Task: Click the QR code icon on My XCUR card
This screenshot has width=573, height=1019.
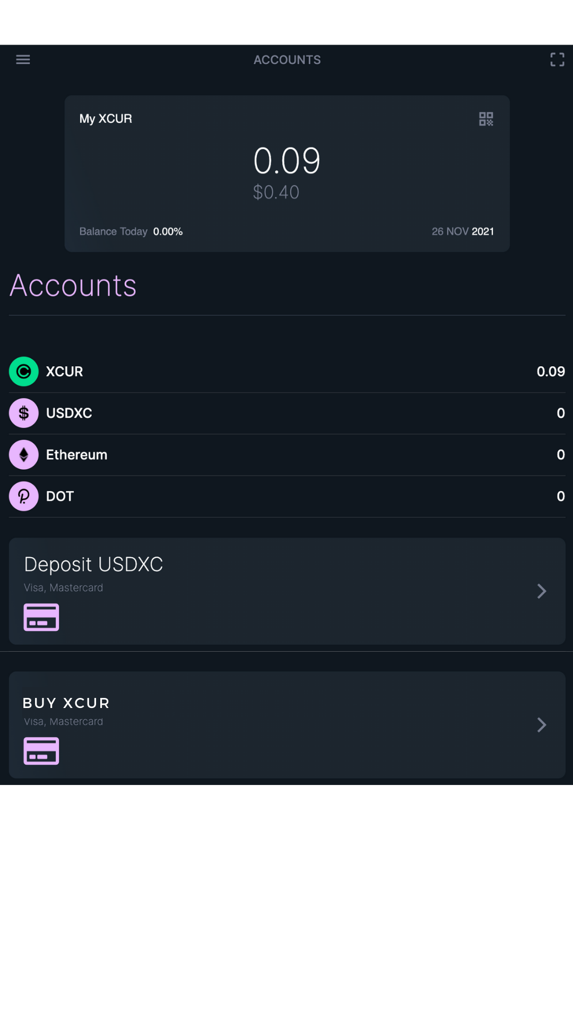Action: pos(485,119)
